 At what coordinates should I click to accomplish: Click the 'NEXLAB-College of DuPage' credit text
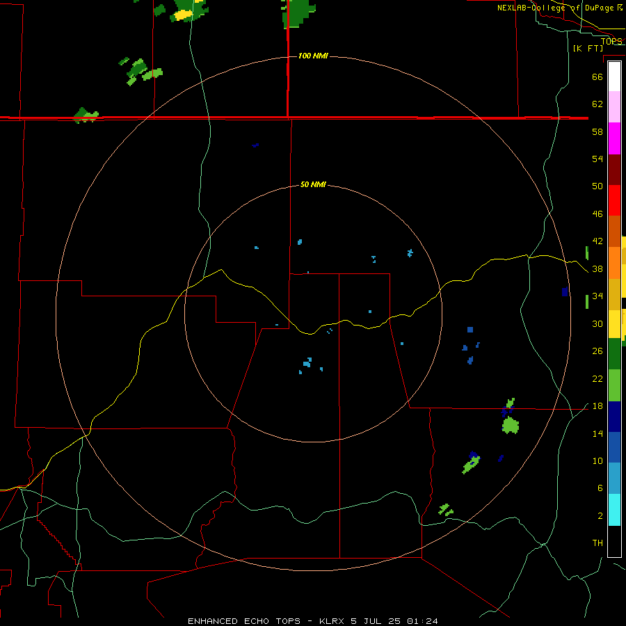[555, 8]
